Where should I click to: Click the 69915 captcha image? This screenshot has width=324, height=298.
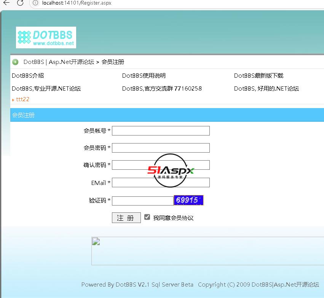click(189, 200)
